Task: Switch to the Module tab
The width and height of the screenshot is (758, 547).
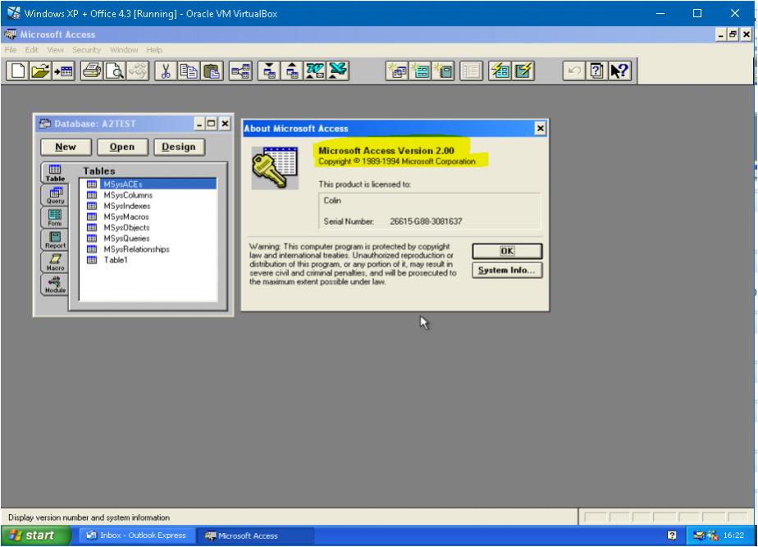Action: coord(55,284)
